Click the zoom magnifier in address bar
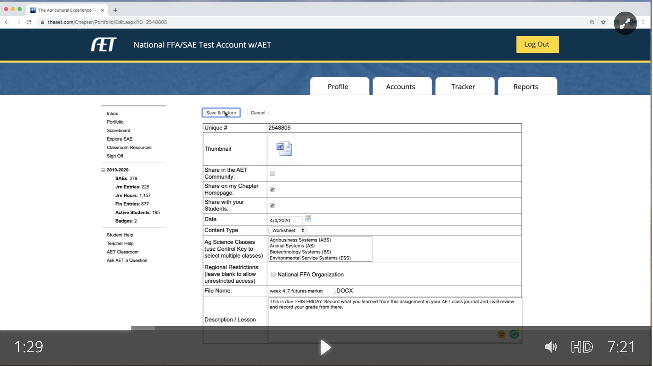 [x=592, y=22]
